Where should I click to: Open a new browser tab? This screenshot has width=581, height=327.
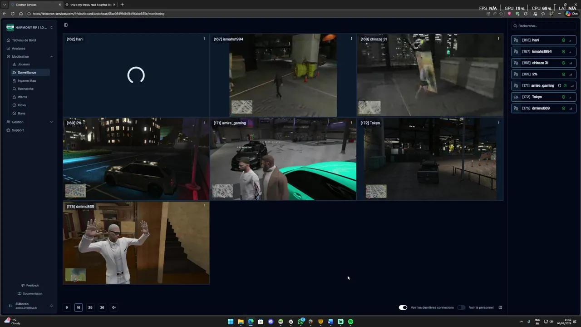click(122, 5)
